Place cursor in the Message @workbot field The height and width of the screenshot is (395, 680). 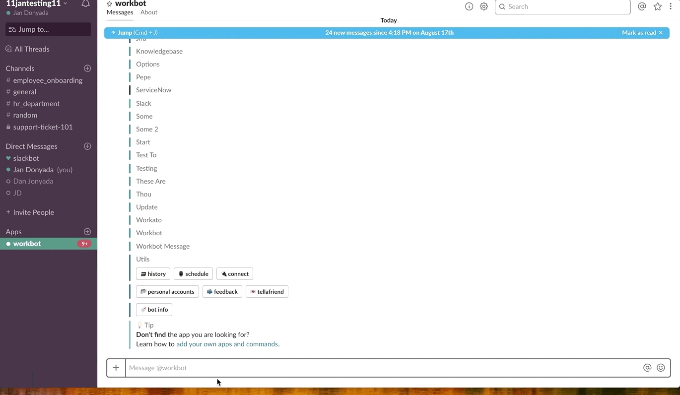coord(347,368)
